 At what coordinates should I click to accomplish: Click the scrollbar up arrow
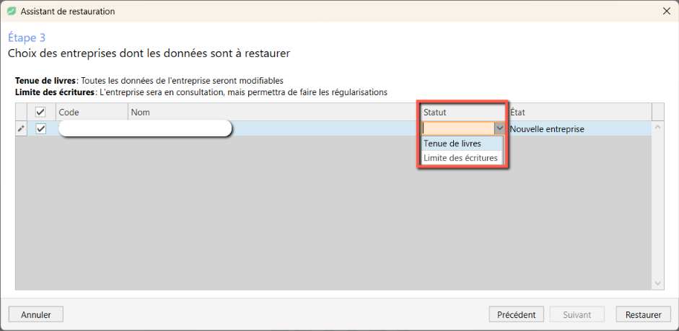tap(658, 127)
